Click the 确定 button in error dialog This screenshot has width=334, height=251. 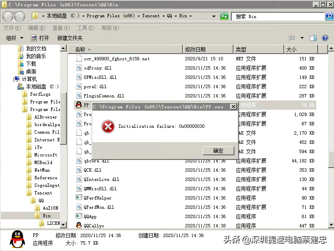[x=218, y=151]
